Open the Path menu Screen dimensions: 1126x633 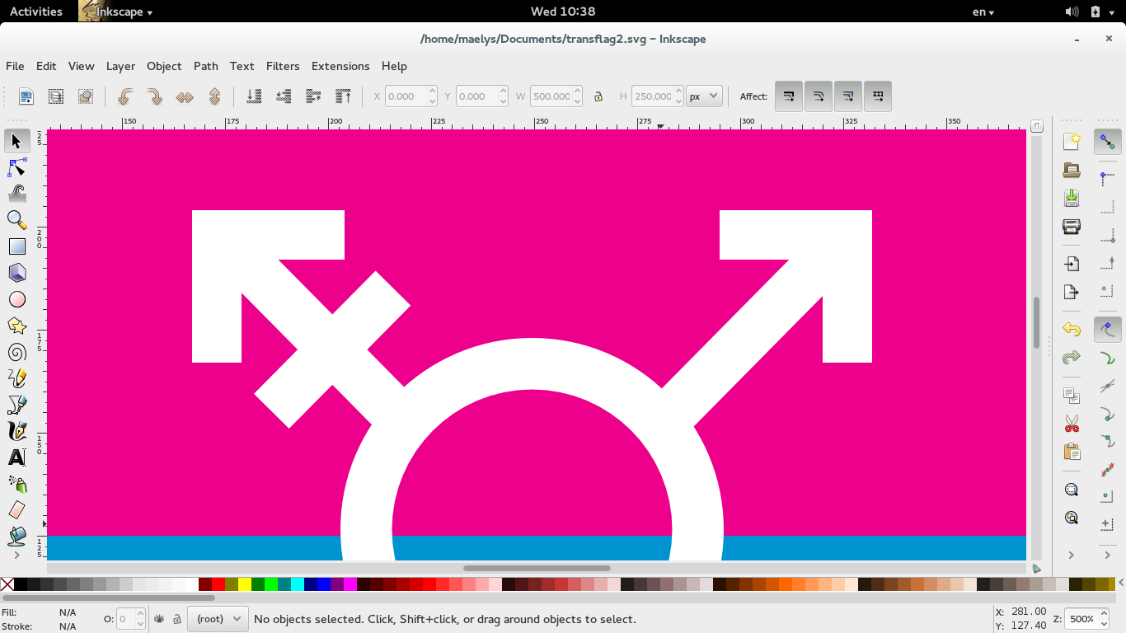point(206,66)
